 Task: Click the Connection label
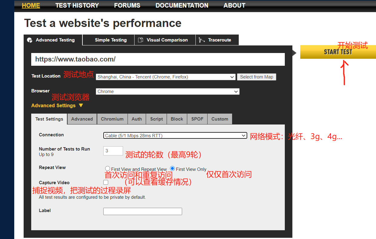(x=52, y=135)
